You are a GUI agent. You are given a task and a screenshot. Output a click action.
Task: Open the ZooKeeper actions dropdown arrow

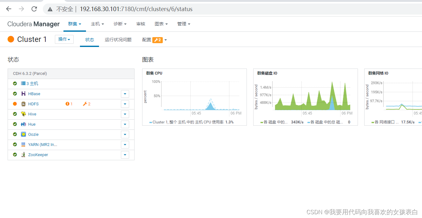pyautogui.click(x=125, y=155)
